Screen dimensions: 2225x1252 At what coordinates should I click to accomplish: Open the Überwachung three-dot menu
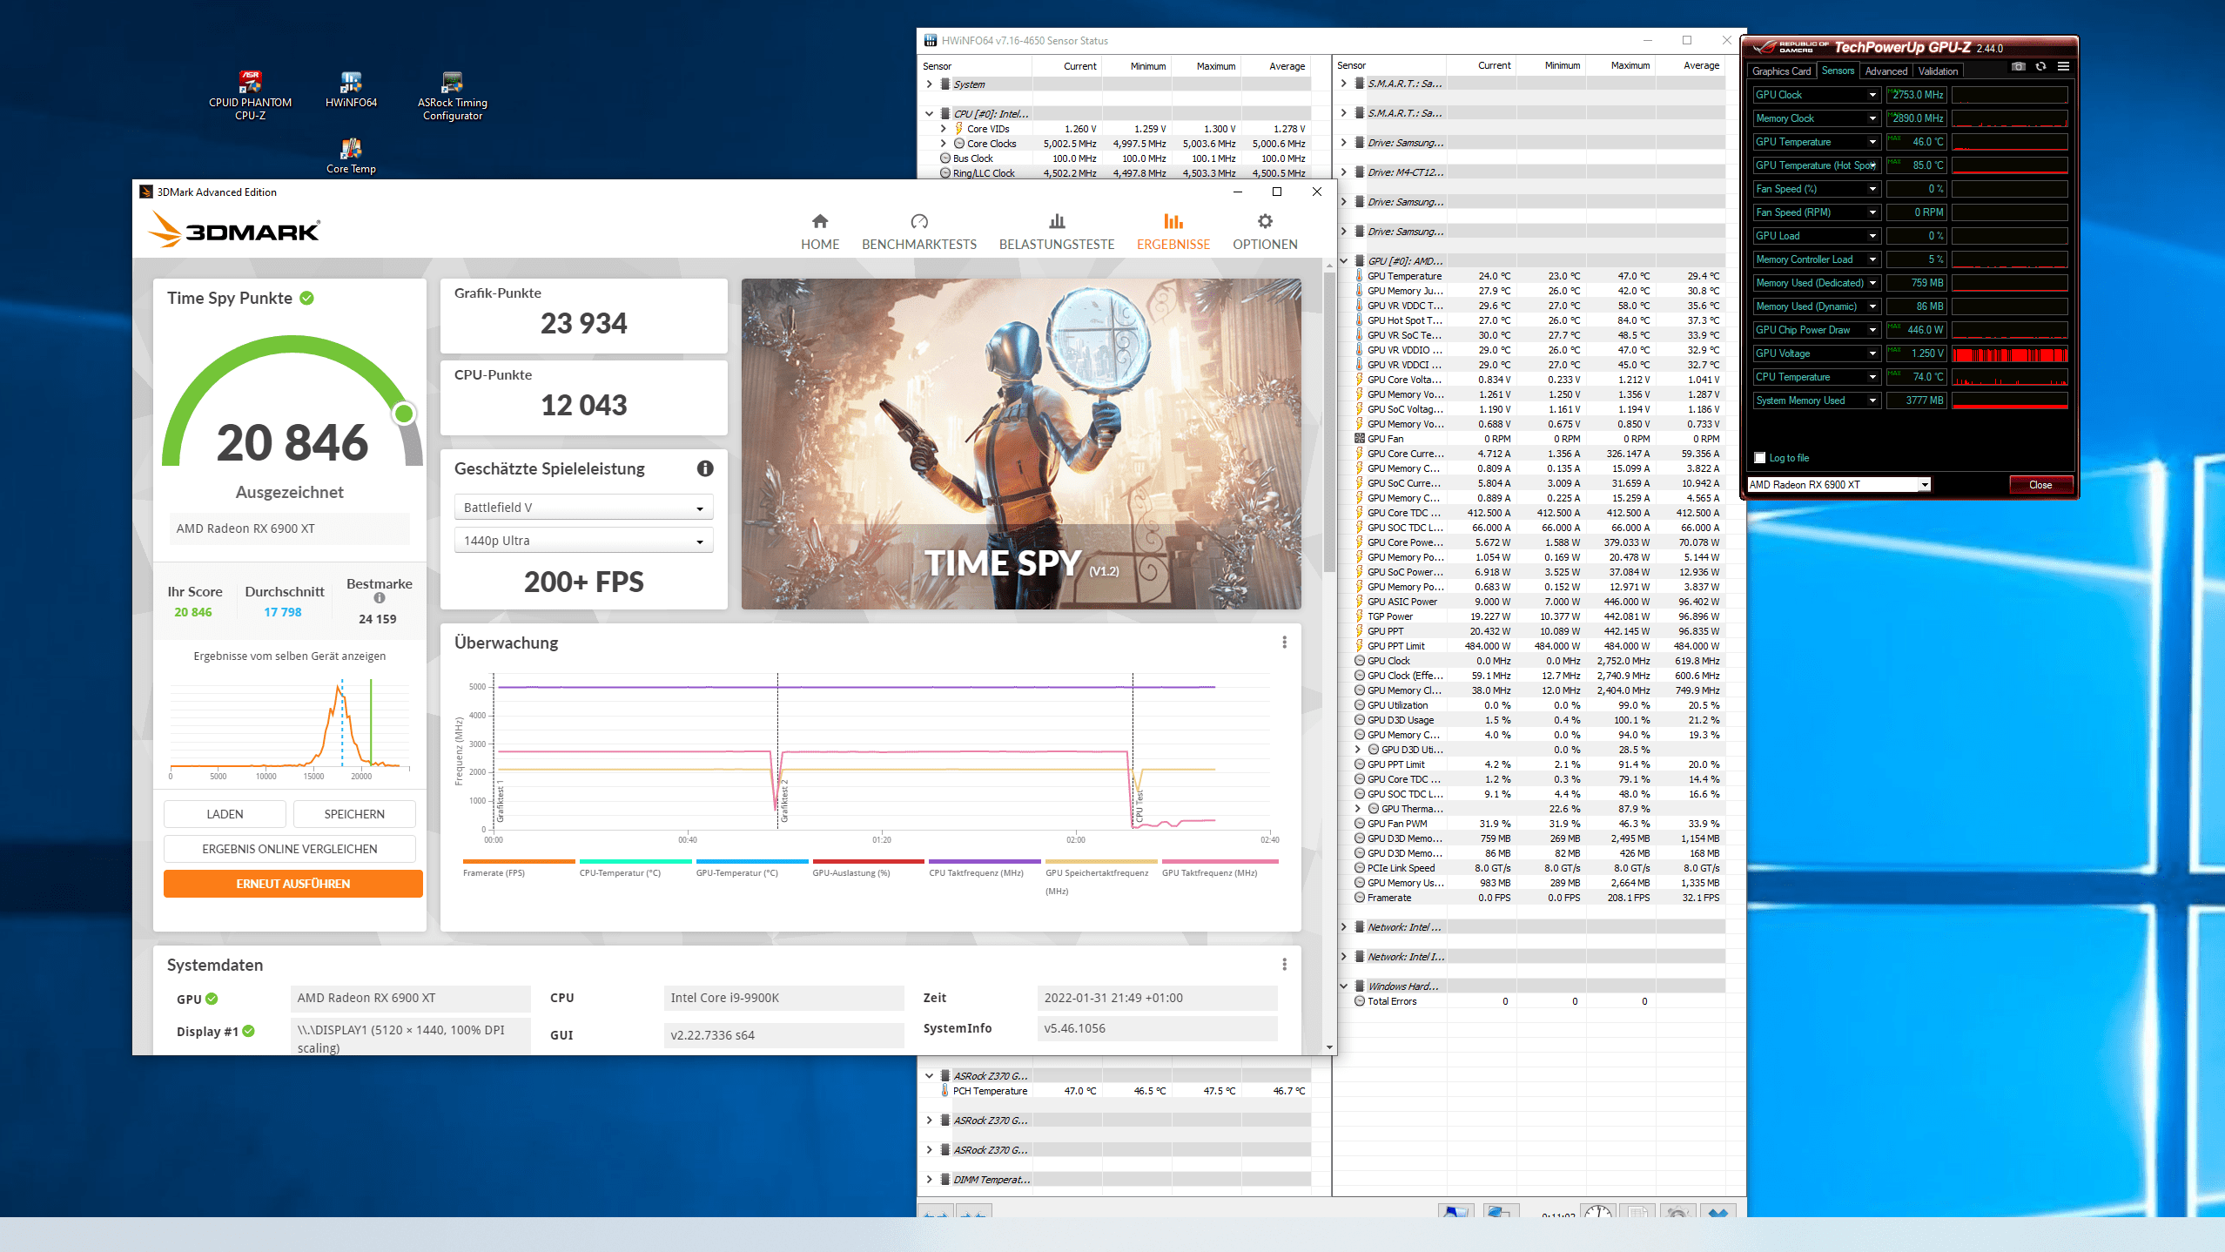(1284, 643)
